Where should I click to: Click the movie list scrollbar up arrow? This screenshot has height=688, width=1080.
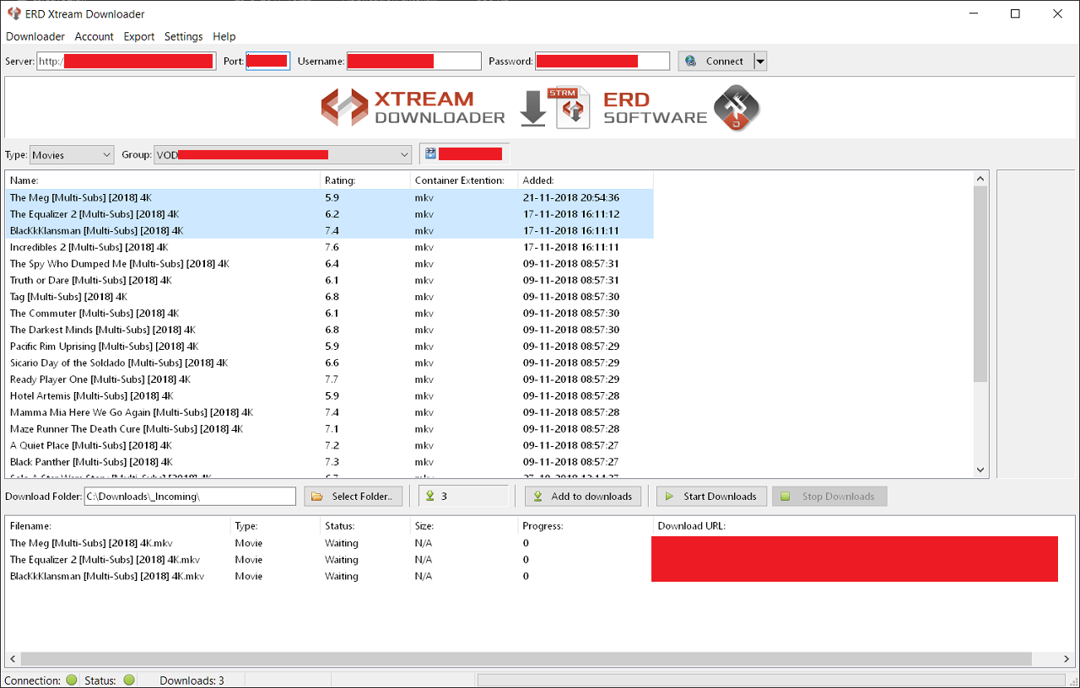pyautogui.click(x=980, y=179)
